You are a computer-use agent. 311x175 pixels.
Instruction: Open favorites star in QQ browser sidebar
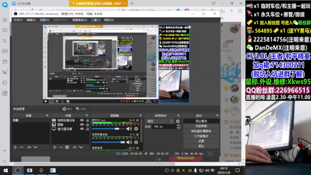point(5,20)
